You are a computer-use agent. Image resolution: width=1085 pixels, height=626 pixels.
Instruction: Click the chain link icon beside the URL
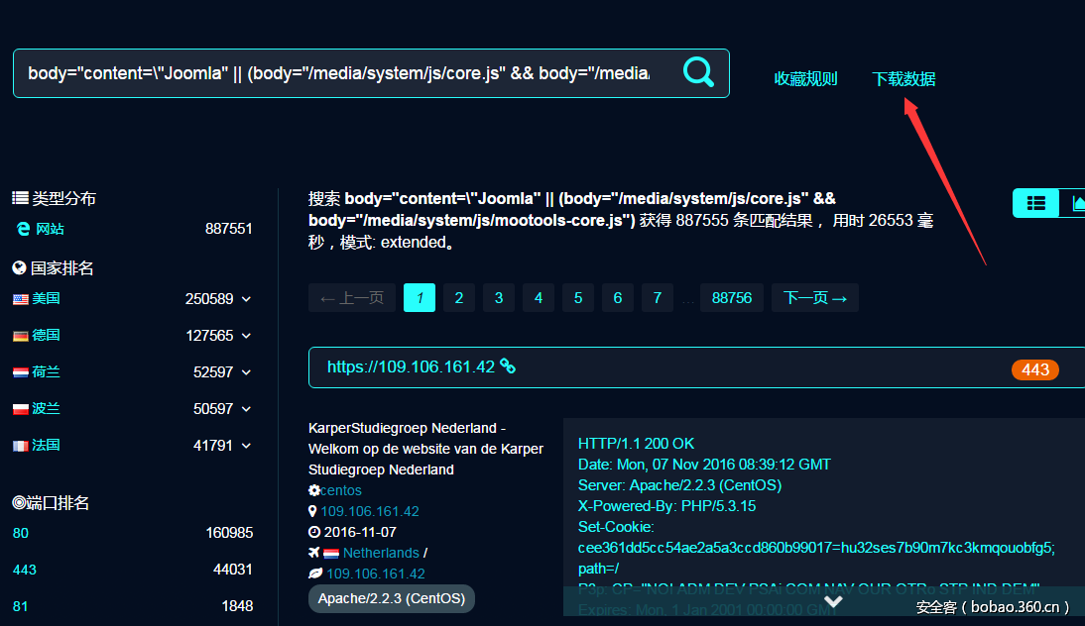[x=508, y=366]
